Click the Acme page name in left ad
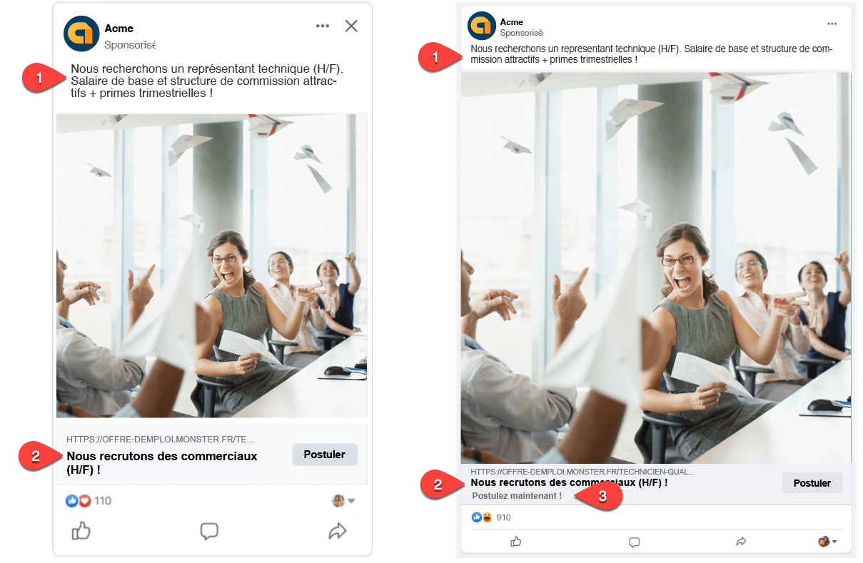 click(118, 29)
